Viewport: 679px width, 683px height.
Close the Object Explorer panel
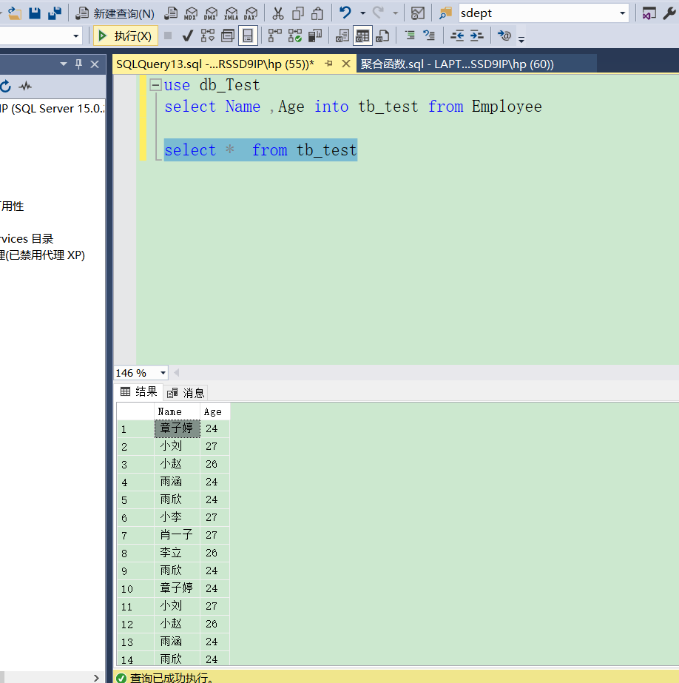(x=95, y=64)
